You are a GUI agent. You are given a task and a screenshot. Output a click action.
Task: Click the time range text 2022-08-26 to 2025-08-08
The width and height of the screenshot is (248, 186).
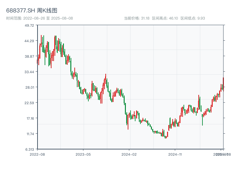pyautogui.click(x=39, y=18)
